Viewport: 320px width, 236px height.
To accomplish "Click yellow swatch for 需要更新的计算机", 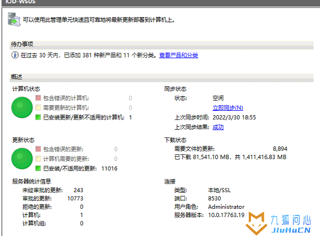I will (38, 107).
